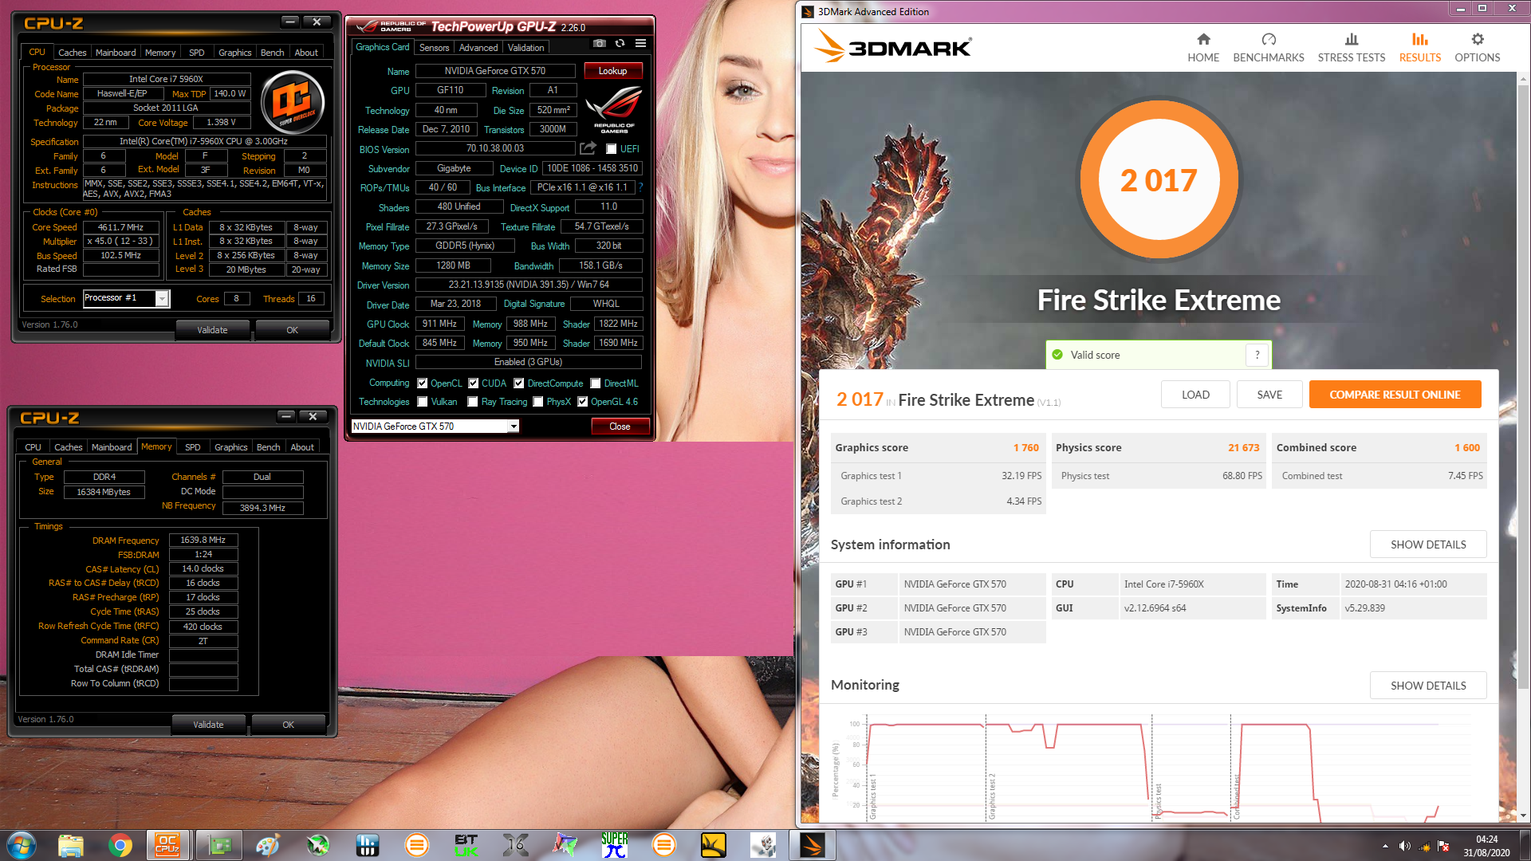Click the LOAD button in 3DMark
This screenshot has height=861, width=1531.
click(1195, 395)
